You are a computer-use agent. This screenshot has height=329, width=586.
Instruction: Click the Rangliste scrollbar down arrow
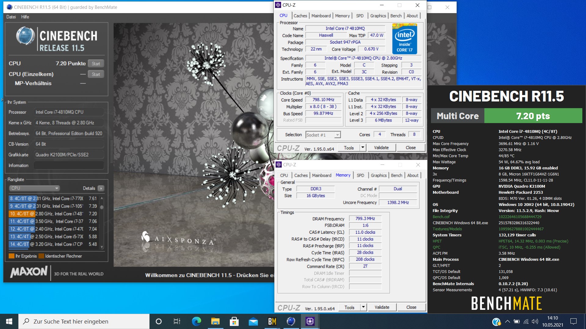pyautogui.click(x=102, y=247)
